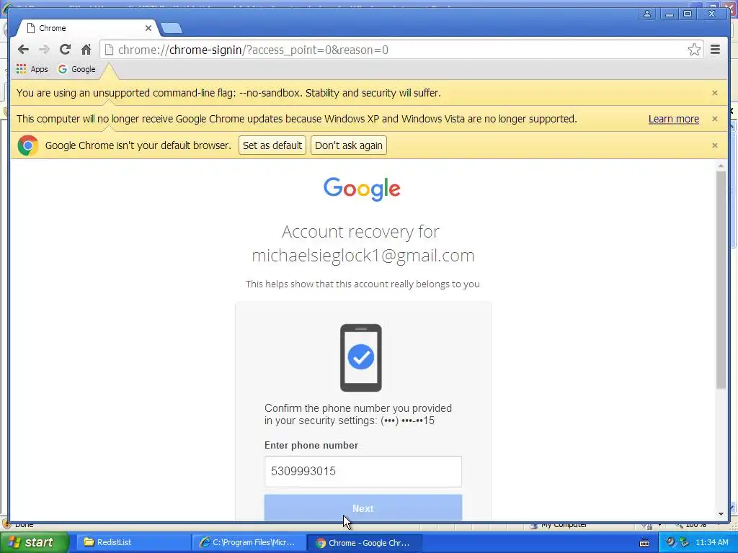Click the Google logo

362,189
